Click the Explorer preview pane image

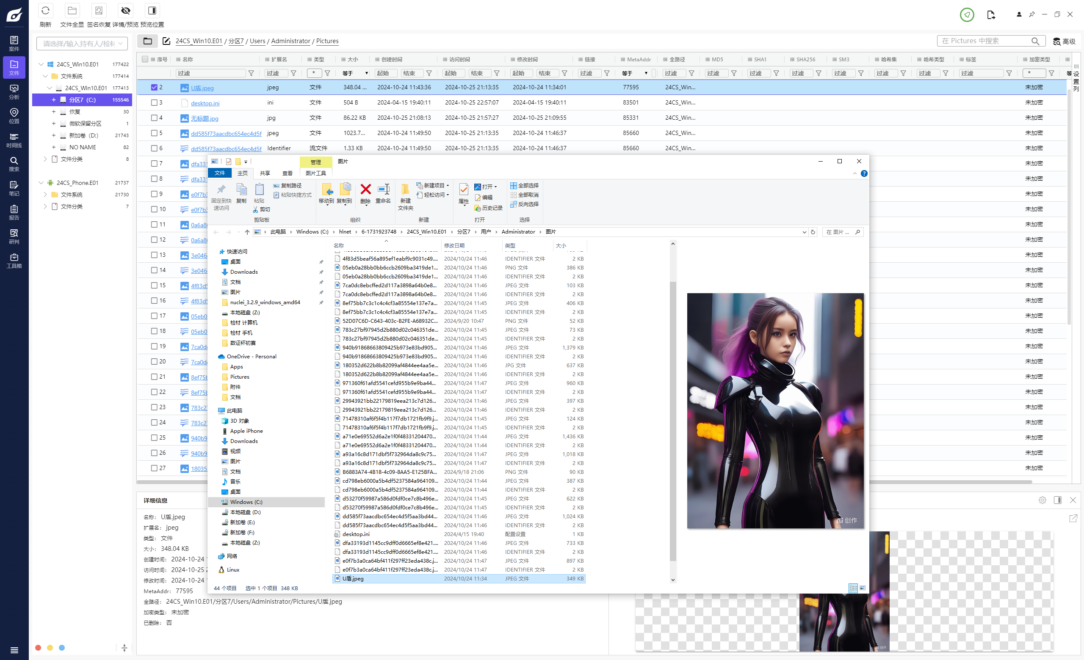click(775, 411)
